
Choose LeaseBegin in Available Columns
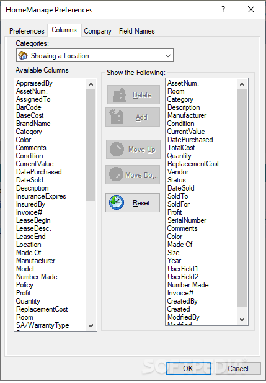(33, 220)
